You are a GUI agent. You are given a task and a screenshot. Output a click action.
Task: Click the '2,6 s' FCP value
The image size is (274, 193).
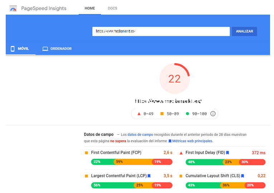tap(168, 152)
